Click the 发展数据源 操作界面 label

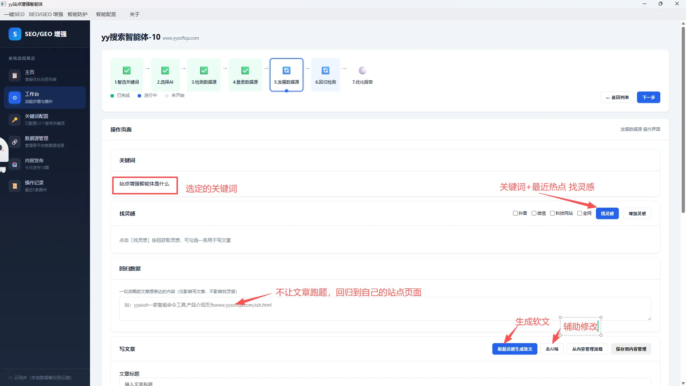tap(640, 129)
